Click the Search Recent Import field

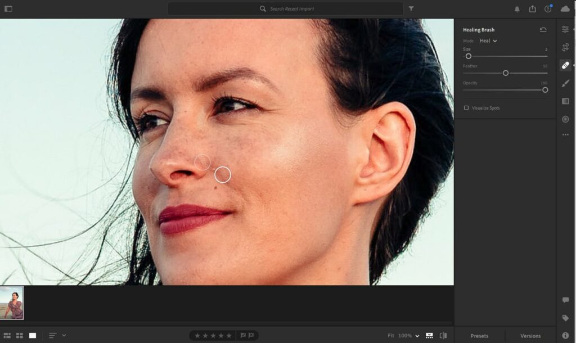[285, 9]
